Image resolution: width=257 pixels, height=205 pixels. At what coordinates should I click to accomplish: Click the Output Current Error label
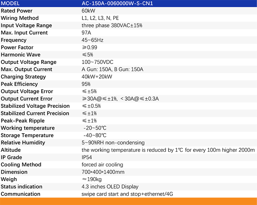click(x=26, y=99)
